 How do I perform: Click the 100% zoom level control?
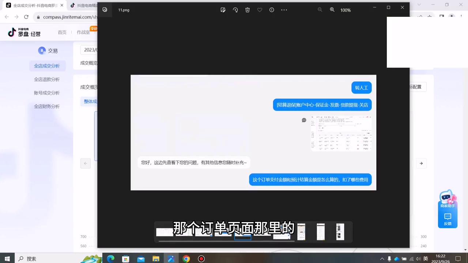pos(345,10)
